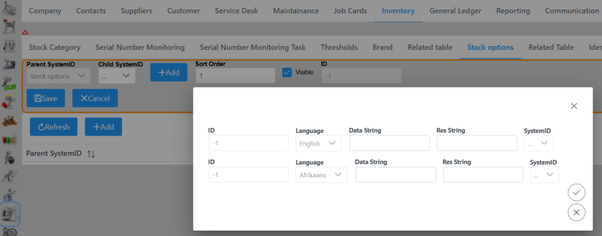This screenshot has height=236, width=602.
Task: Close the popup using the top-right X
Action: [x=574, y=106]
